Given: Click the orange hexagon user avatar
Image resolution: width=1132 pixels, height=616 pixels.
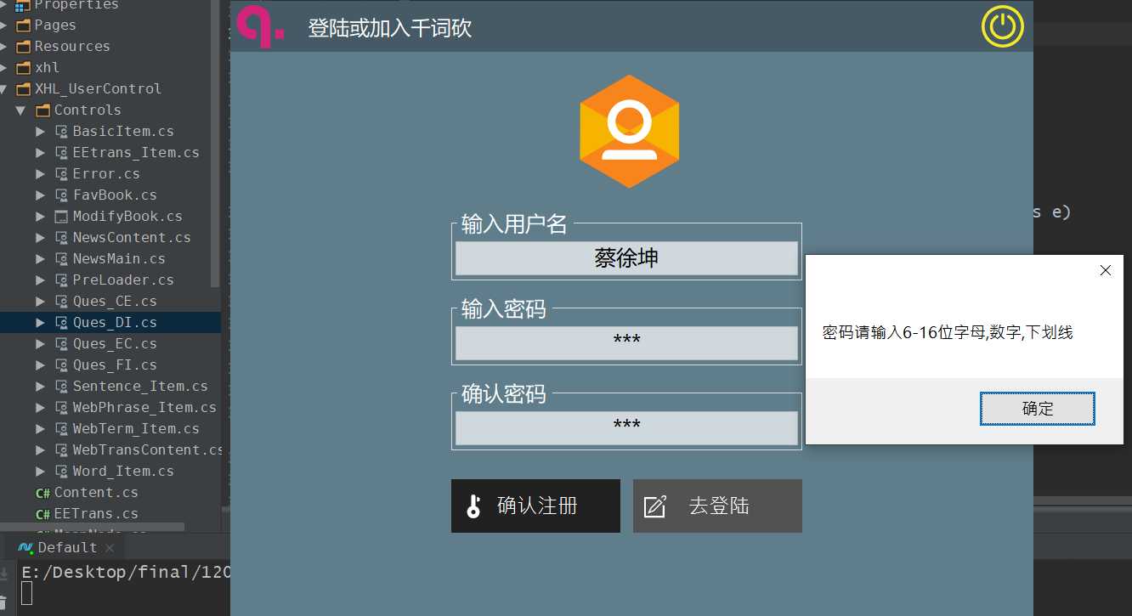Looking at the screenshot, I should pos(630,131).
